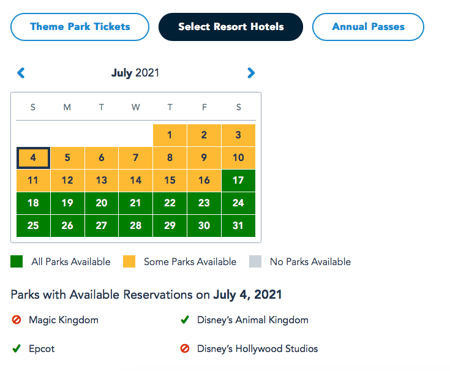Click the yellow Some Parks Available swatch
Viewport: 450px width, 371px height.
[129, 262]
